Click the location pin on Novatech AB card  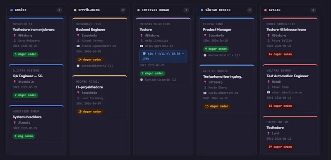(x=14, y=36)
